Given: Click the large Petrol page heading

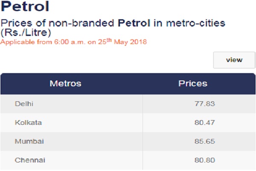Looking at the screenshot, I should pos(24,7).
